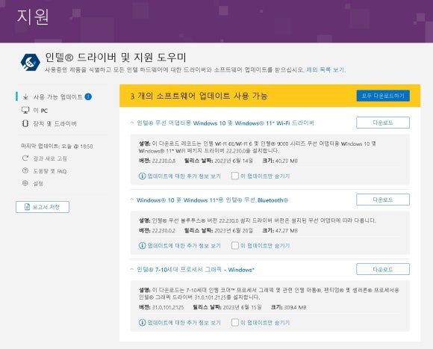Click the Intel Driver & Support Assistant logo
The width and height of the screenshot is (433, 349).
[x=31, y=62]
